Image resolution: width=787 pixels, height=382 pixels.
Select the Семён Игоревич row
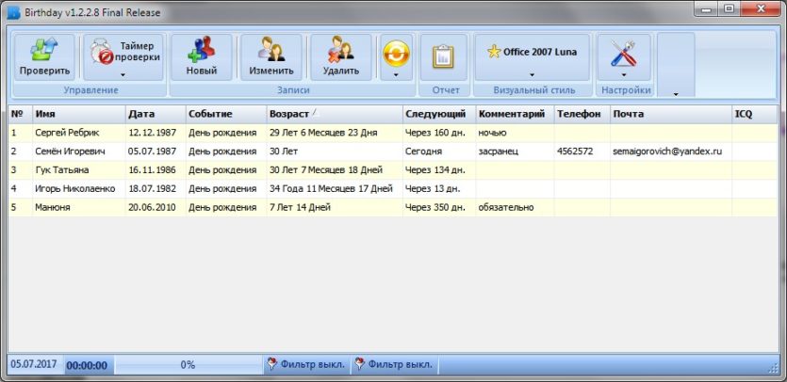[x=393, y=151]
